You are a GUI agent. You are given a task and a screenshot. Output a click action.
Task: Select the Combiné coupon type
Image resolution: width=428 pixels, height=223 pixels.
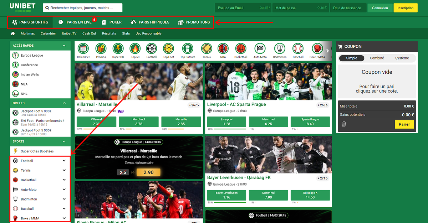[x=377, y=58]
